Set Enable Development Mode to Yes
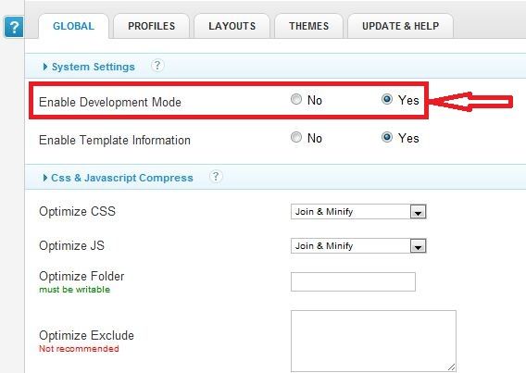The image size is (526, 373). [387, 99]
